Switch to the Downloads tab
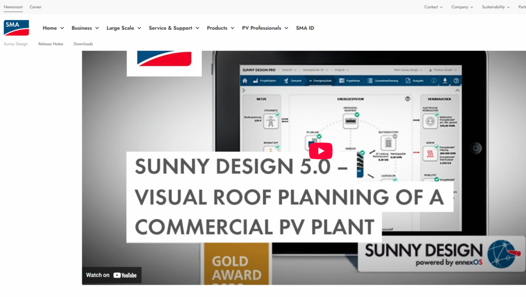Image resolution: width=526 pixels, height=297 pixels. tap(83, 44)
